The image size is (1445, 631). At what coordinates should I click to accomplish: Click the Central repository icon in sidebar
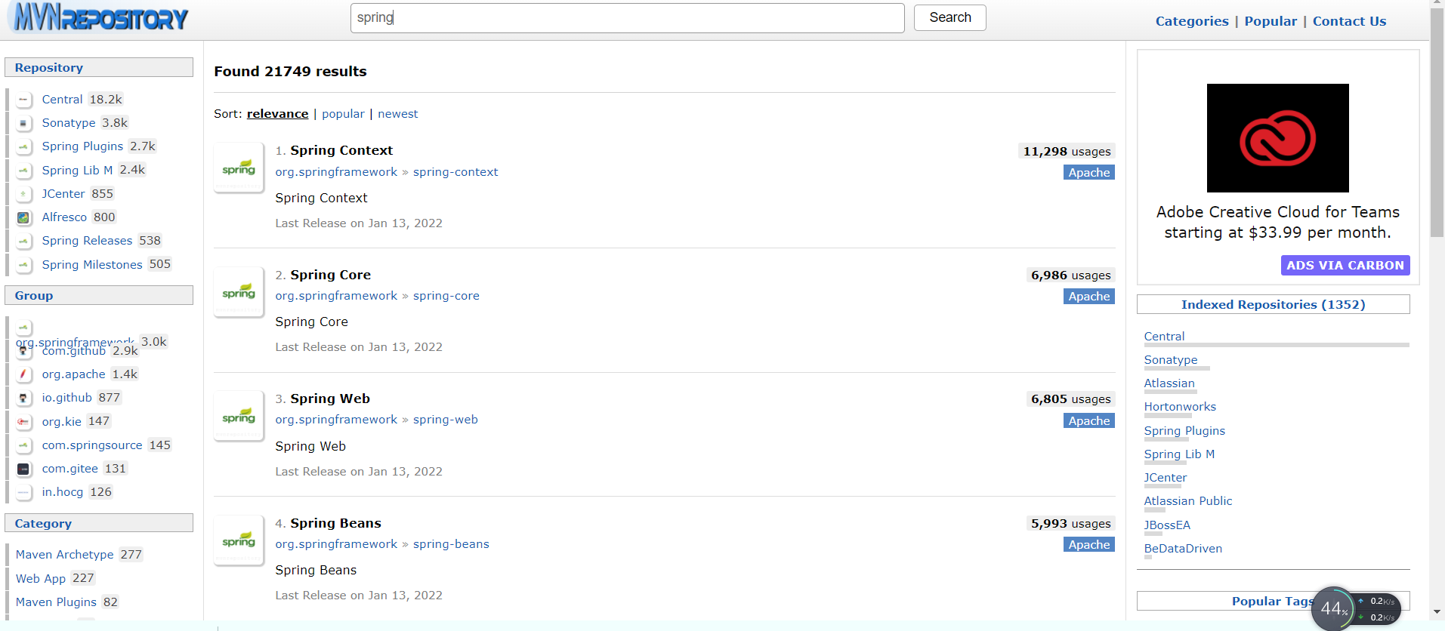tap(24, 100)
